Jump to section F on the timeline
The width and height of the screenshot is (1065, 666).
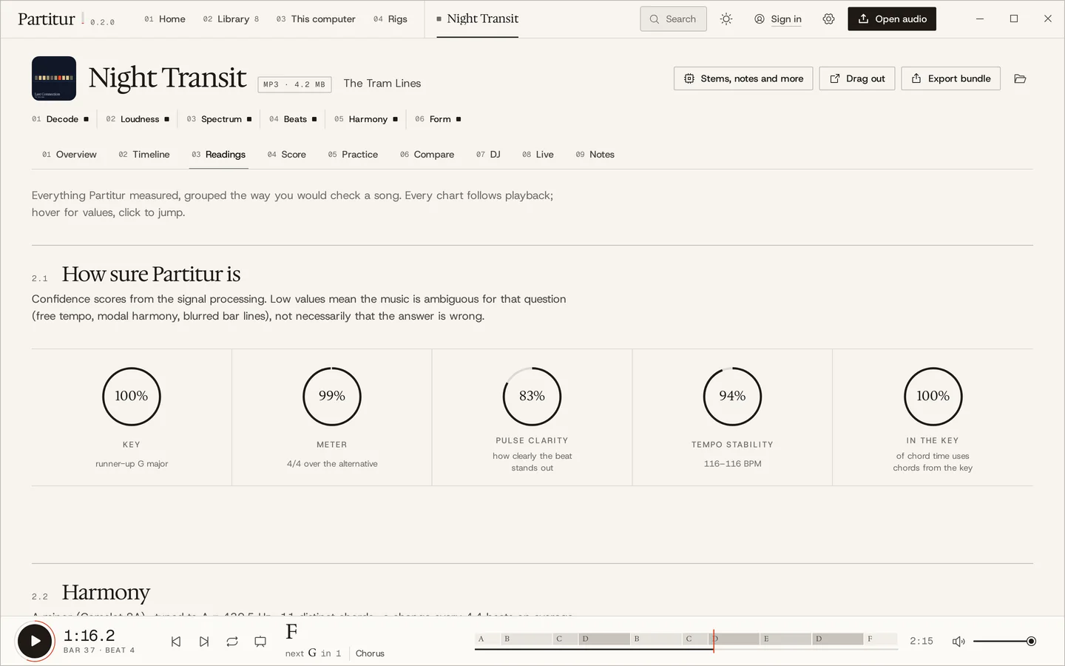880,639
